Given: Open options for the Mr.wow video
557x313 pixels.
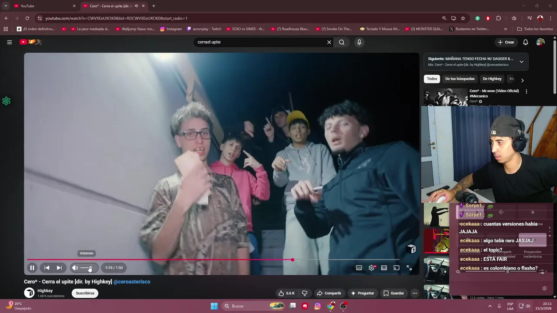Looking at the screenshot, I should pyautogui.click(x=526, y=92).
